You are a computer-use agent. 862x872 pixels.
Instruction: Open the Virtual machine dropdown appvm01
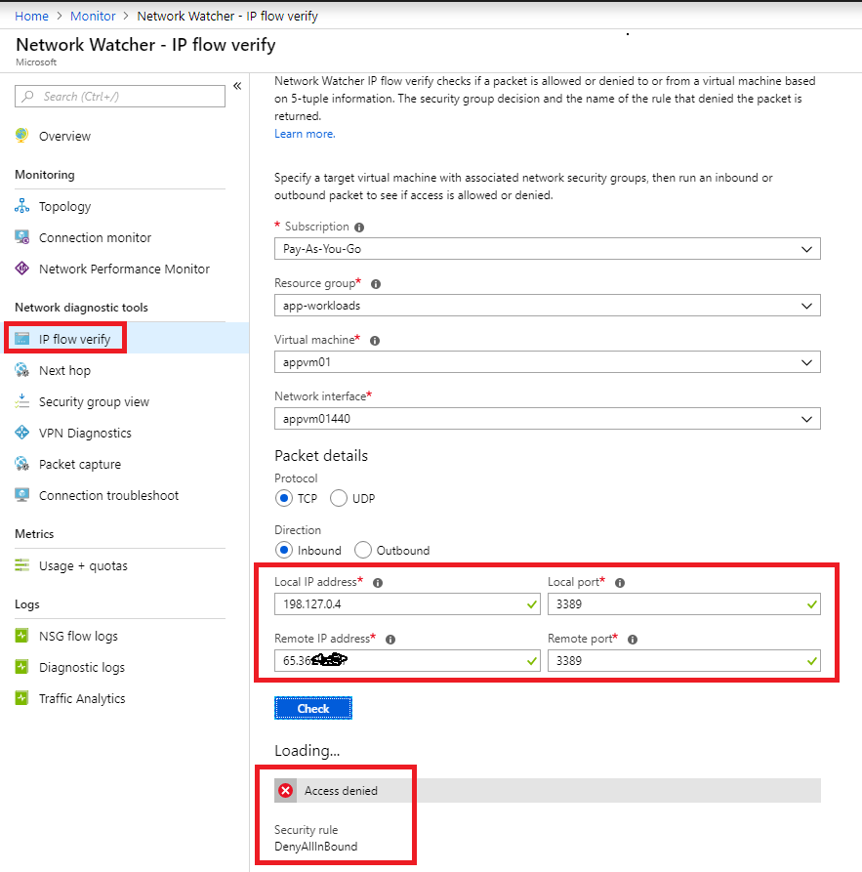(x=548, y=362)
